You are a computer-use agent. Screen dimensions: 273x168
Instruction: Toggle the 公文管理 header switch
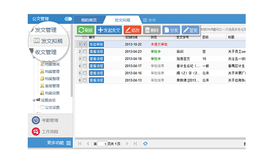[x=68, y=19]
